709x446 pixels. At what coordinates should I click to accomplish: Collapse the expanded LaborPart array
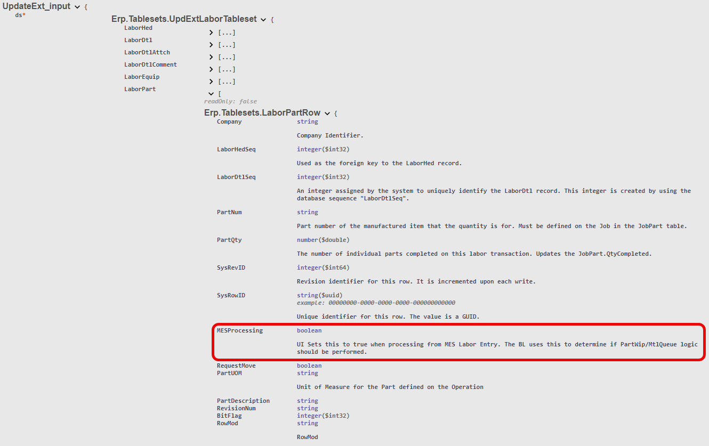pos(211,94)
